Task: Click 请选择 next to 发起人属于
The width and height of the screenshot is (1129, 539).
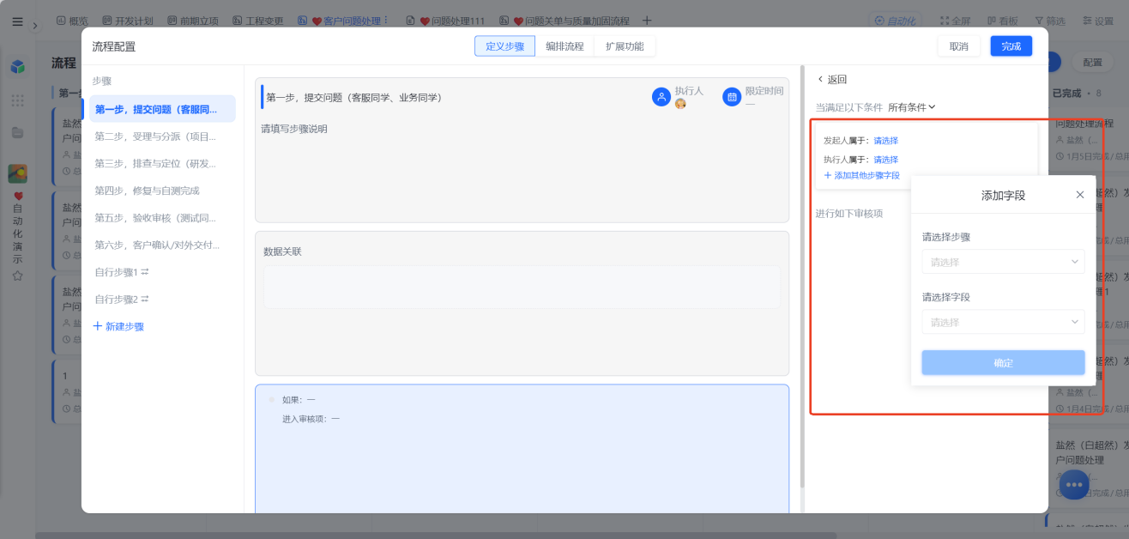Action: point(886,141)
